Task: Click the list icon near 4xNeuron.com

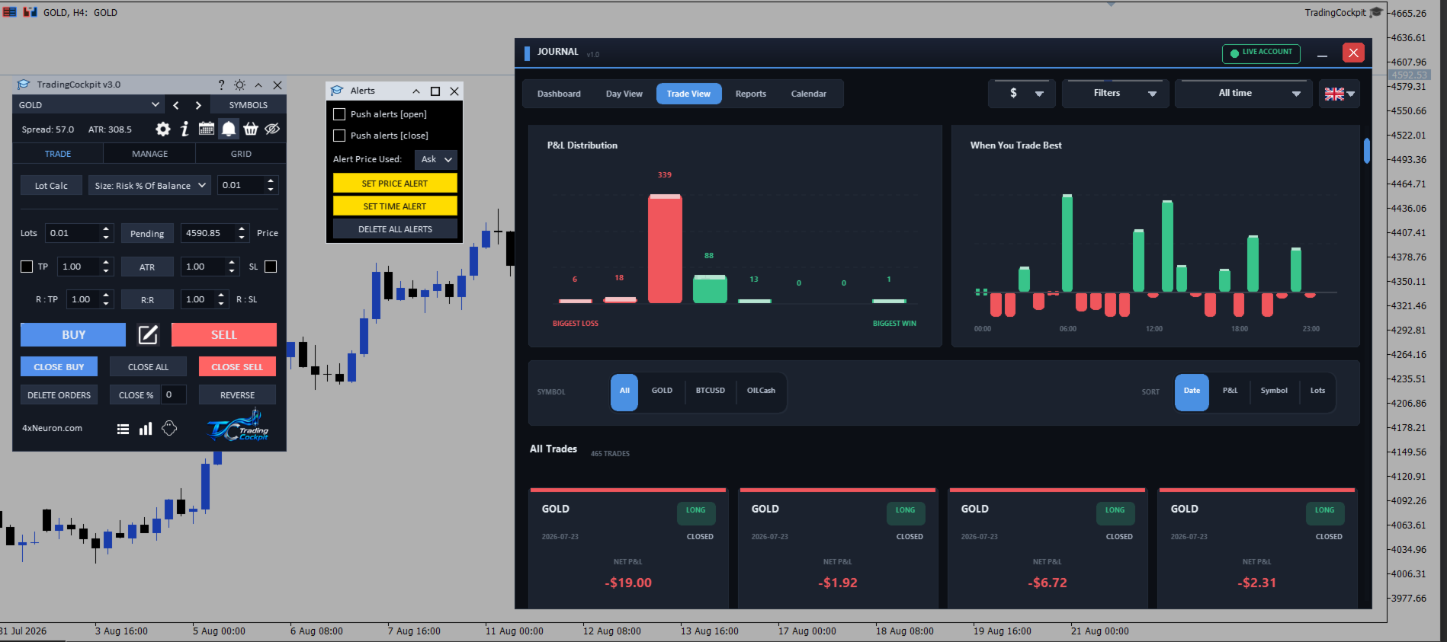Action: pos(123,429)
